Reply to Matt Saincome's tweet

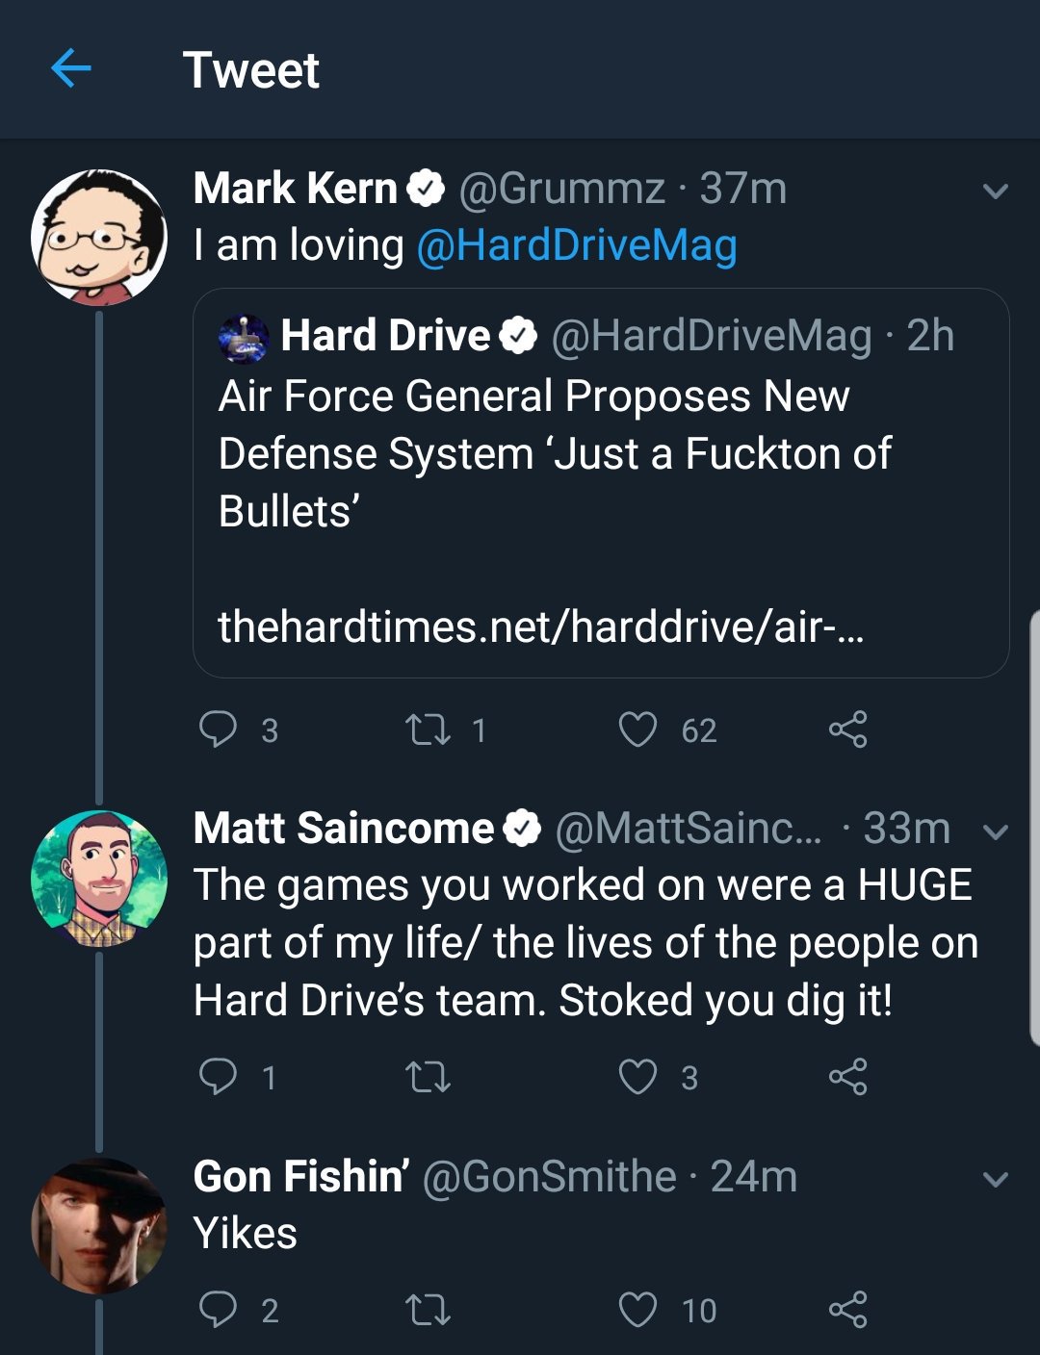pos(218,1076)
